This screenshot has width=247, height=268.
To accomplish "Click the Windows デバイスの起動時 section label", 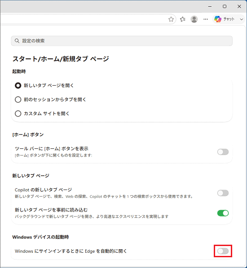I will point(40,237).
